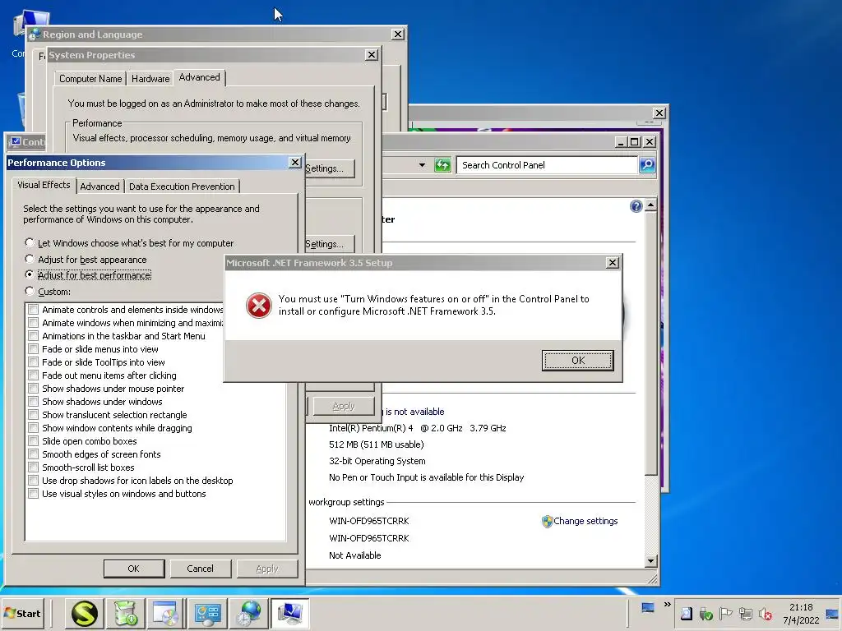Select the active System Properties monitor taskbar button
842x631 pixels.
[290, 613]
